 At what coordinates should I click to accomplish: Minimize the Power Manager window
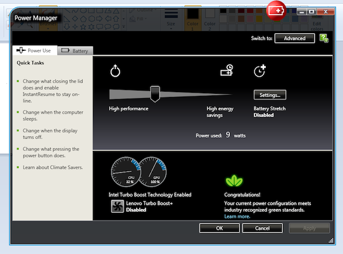click(x=301, y=12)
